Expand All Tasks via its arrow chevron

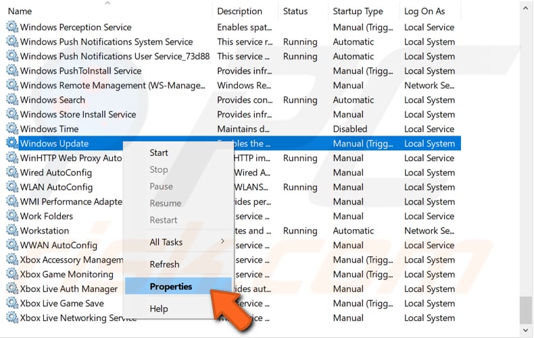tap(222, 241)
